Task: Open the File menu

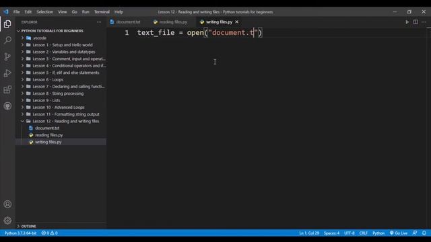Action: tap(16, 12)
